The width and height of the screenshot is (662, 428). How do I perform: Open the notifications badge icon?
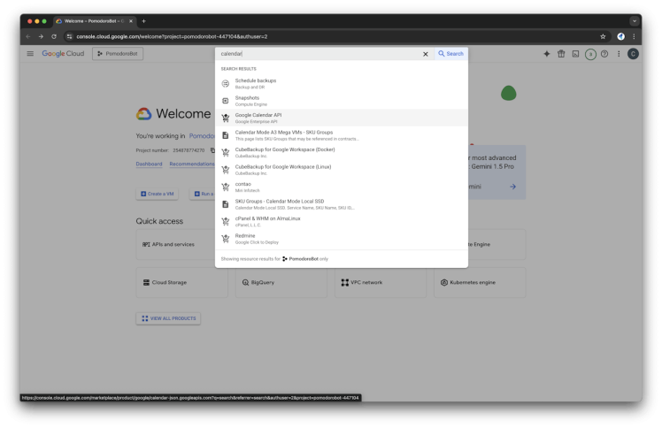coord(590,54)
